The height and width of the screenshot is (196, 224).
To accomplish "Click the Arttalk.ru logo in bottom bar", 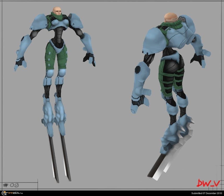I will [12, 193].
